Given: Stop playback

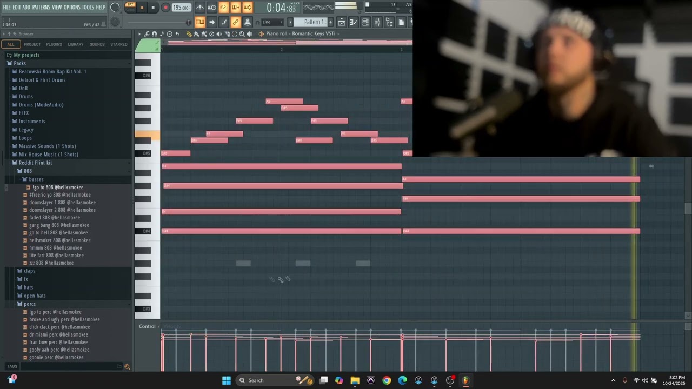Looking at the screenshot, I should point(153,8).
